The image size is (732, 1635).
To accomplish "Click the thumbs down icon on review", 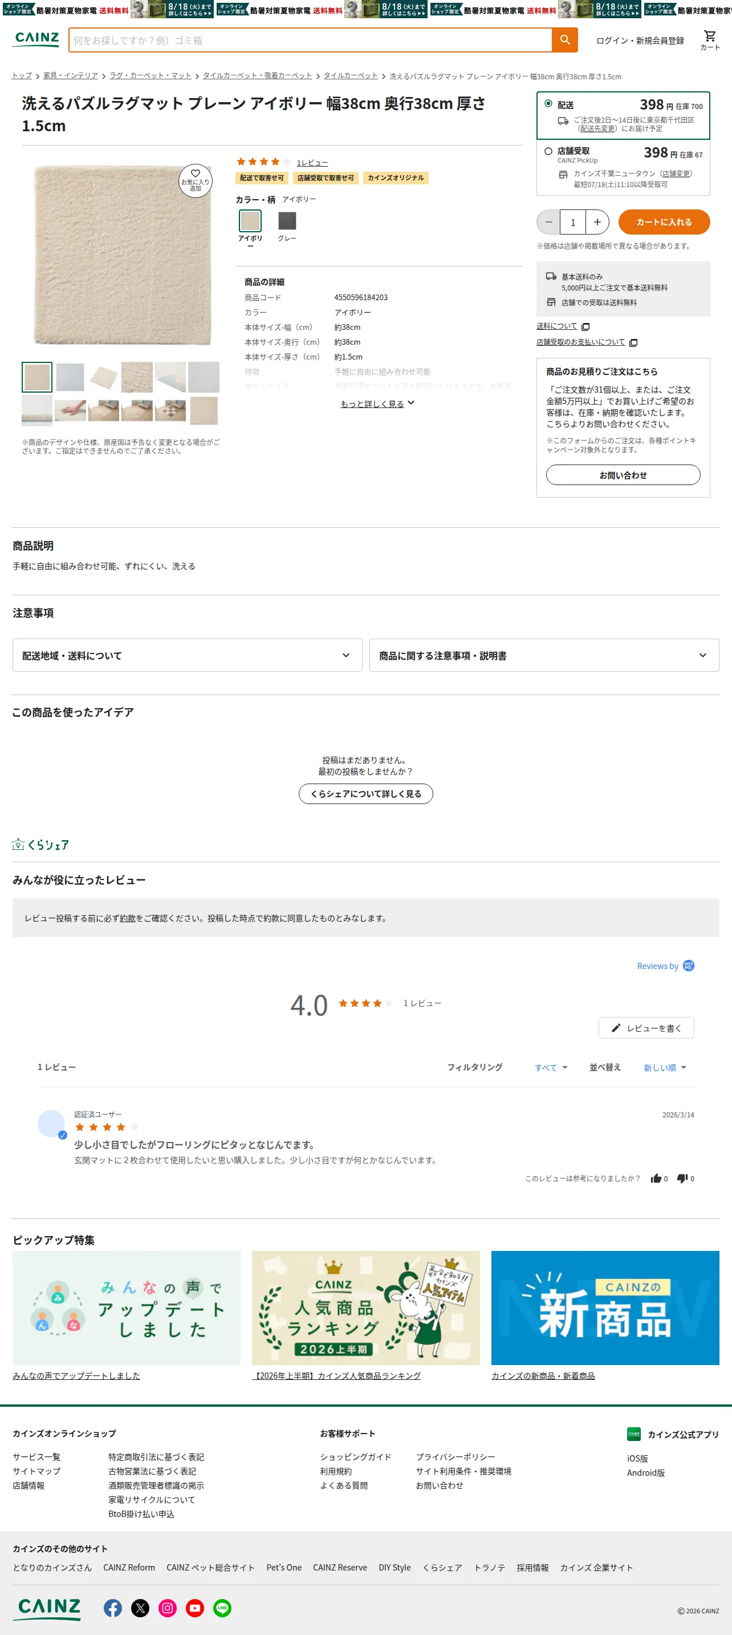I will tap(682, 1178).
